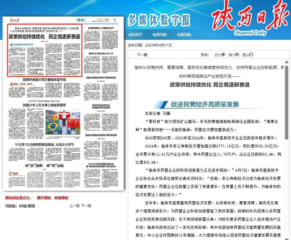Image resolution: width=291 pixels, height=240 pixels.
Task: Open the 省政协调研组在宝鸡开展专题调研 article
Action: [x=101, y=78]
